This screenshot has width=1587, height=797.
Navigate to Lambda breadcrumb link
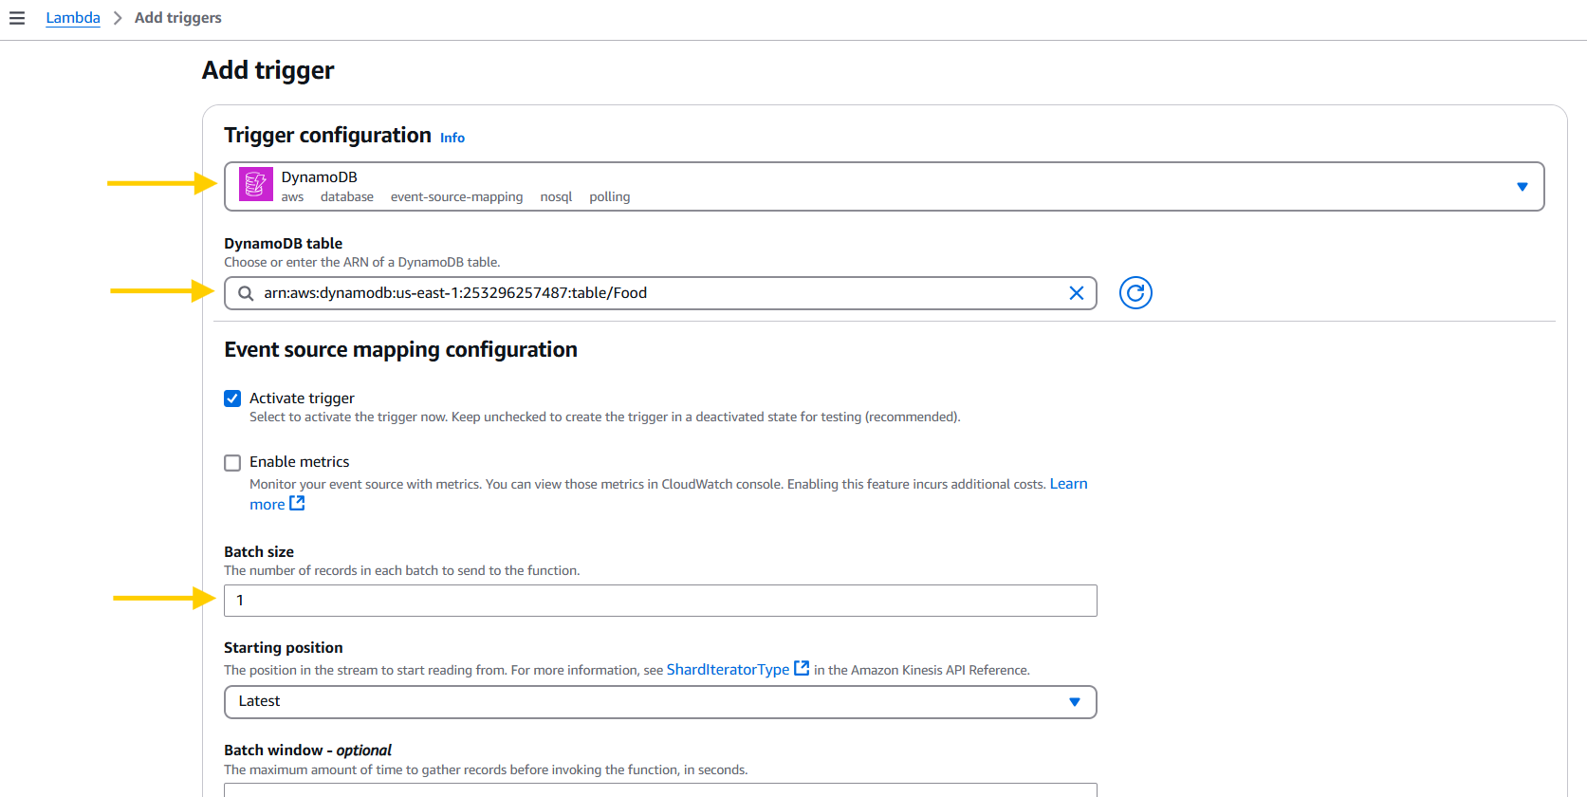(x=73, y=18)
